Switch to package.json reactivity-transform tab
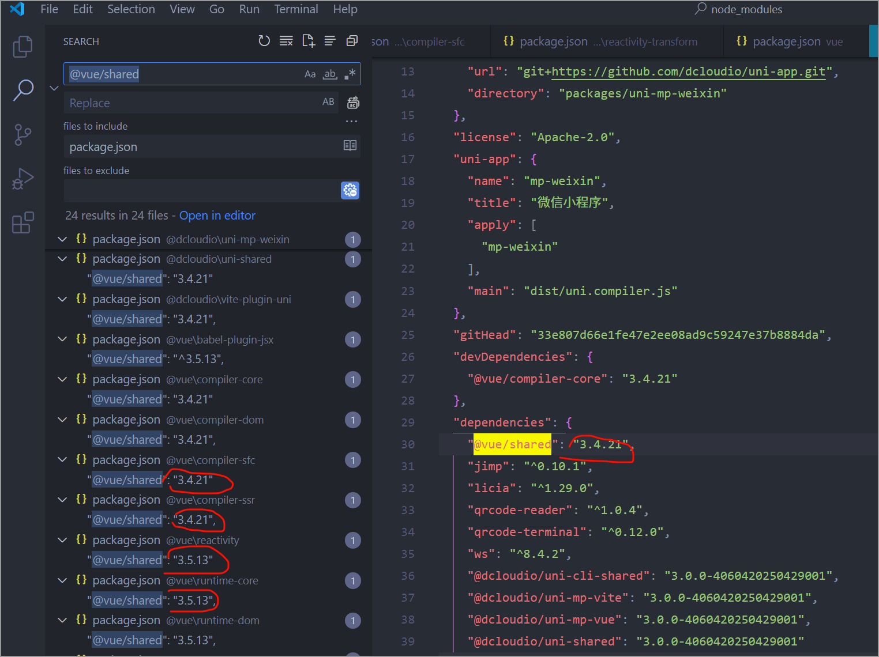 coord(607,41)
